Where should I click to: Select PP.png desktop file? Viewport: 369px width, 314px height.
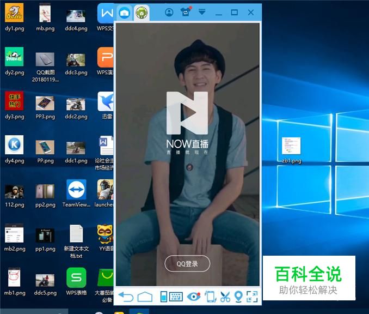tap(45, 152)
